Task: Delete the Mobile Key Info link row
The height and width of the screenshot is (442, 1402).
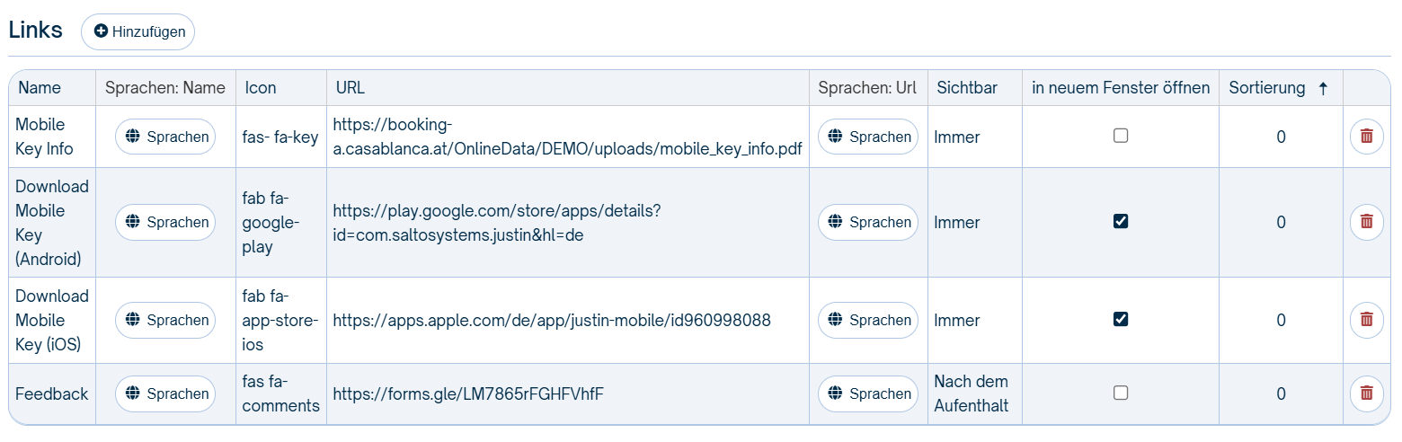Action: 1366,137
